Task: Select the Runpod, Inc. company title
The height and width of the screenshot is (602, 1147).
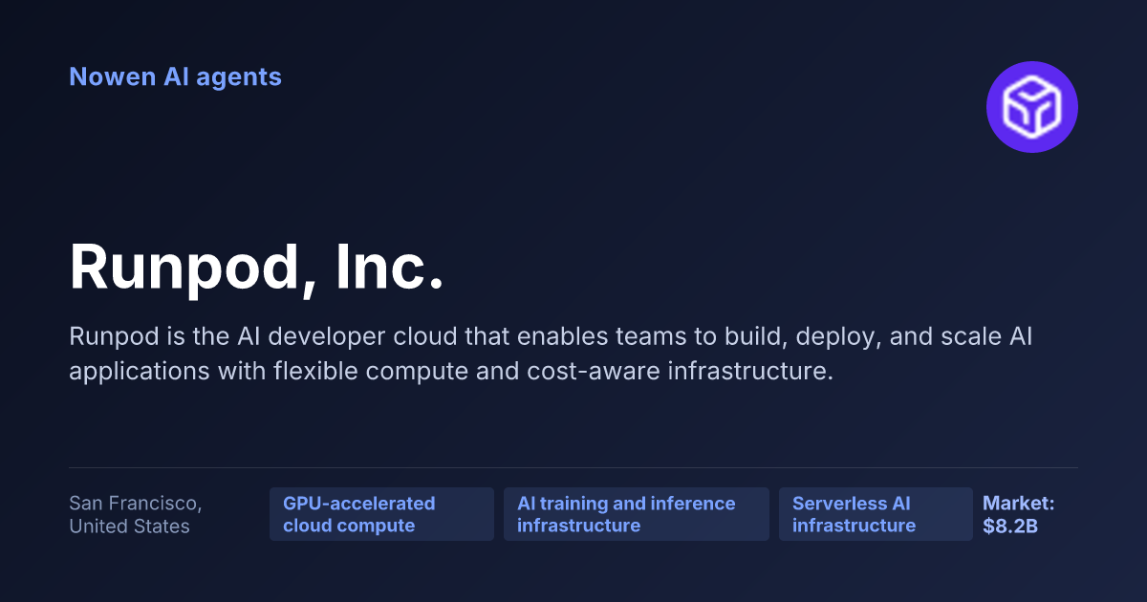Action: (x=257, y=267)
